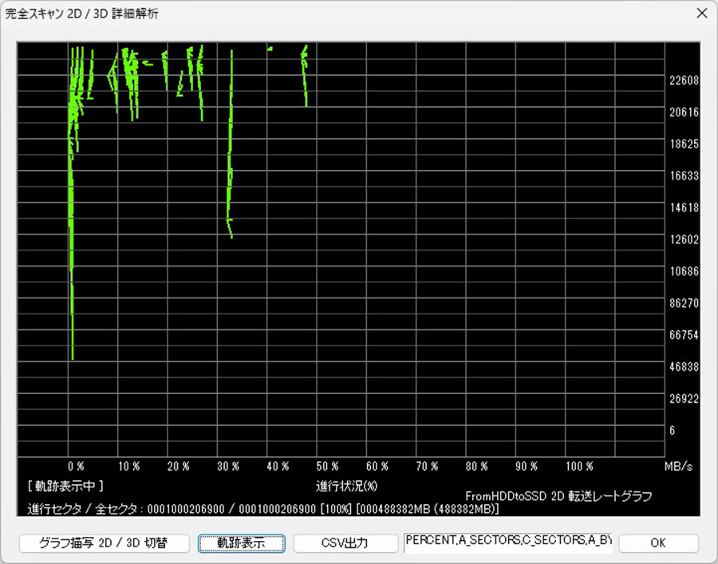Viewport: 718px width, 564px height.
Task: Click the [ 軌跡表示中 ] status label
Action: click(x=65, y=485)
